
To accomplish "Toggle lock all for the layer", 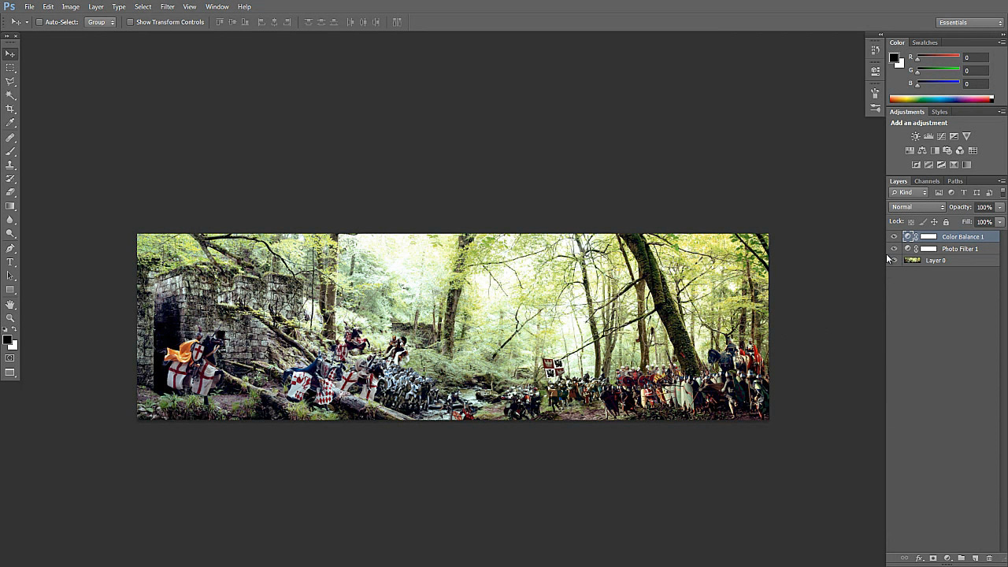I will click(x=946, y=222).
